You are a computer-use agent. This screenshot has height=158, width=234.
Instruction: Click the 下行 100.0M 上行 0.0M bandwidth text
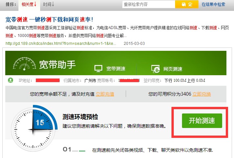tap(185, 80)
